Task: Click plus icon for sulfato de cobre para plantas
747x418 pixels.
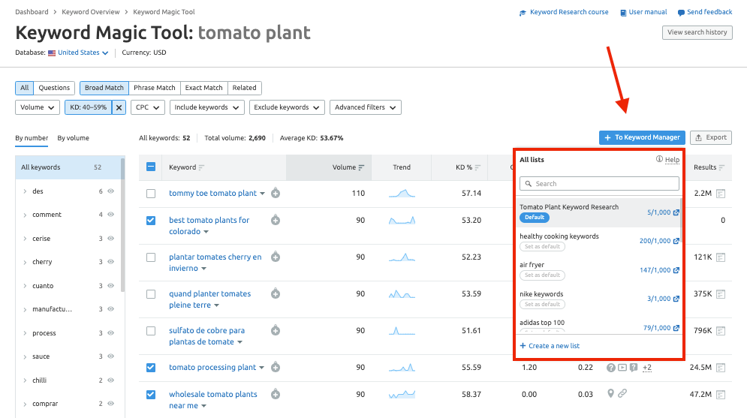Action: tap(276, 330)
